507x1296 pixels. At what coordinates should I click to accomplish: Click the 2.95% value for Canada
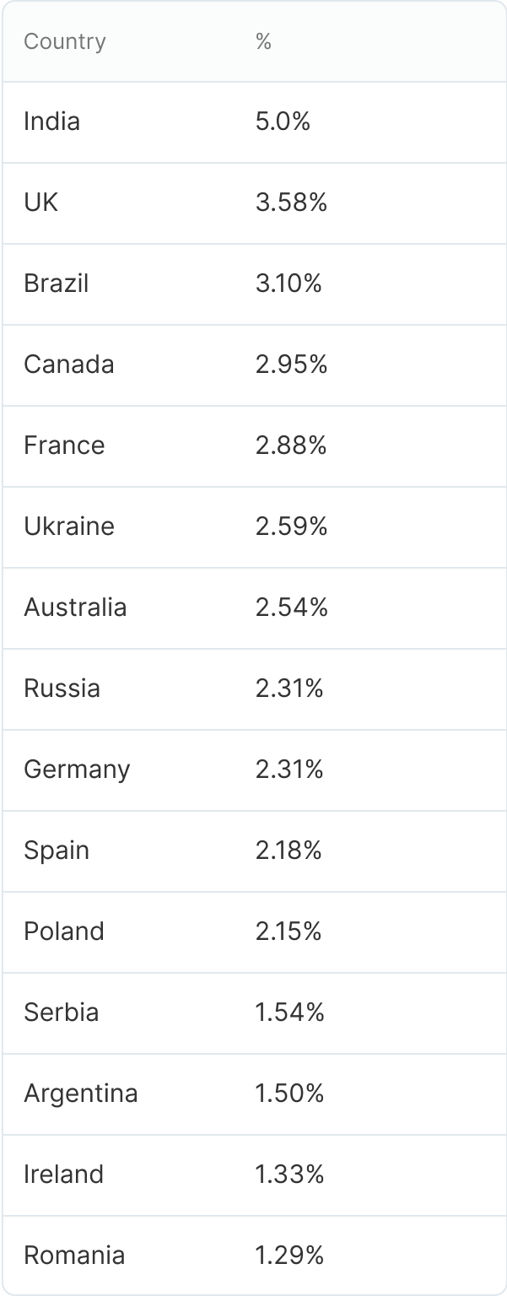[291, 364]
